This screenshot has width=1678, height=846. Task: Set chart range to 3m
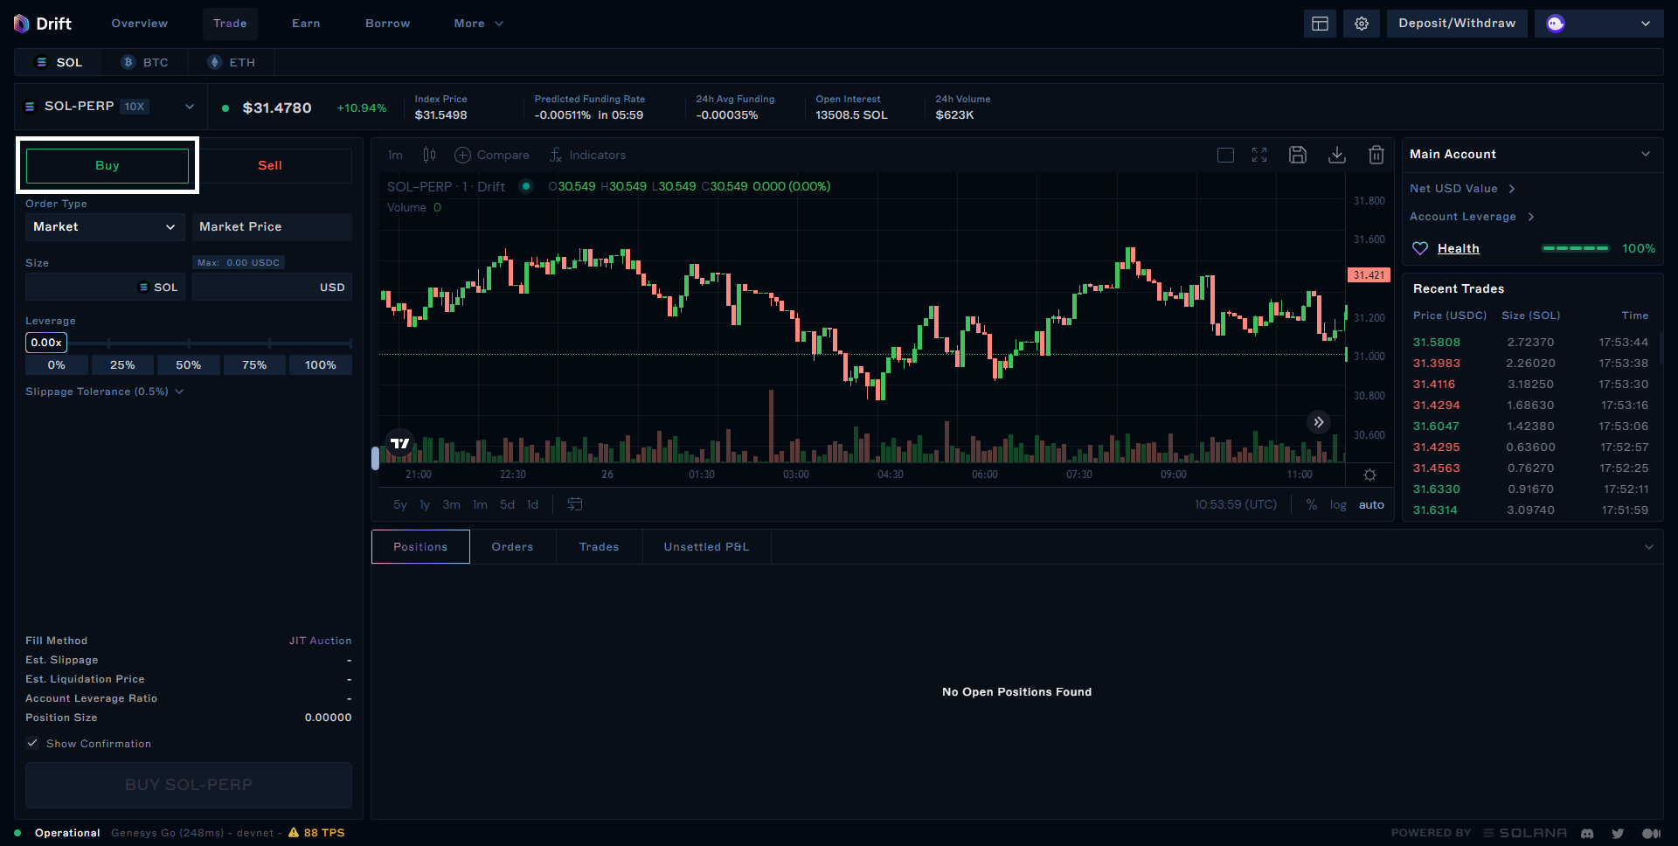pyautogui.click(x=451, y=504)
